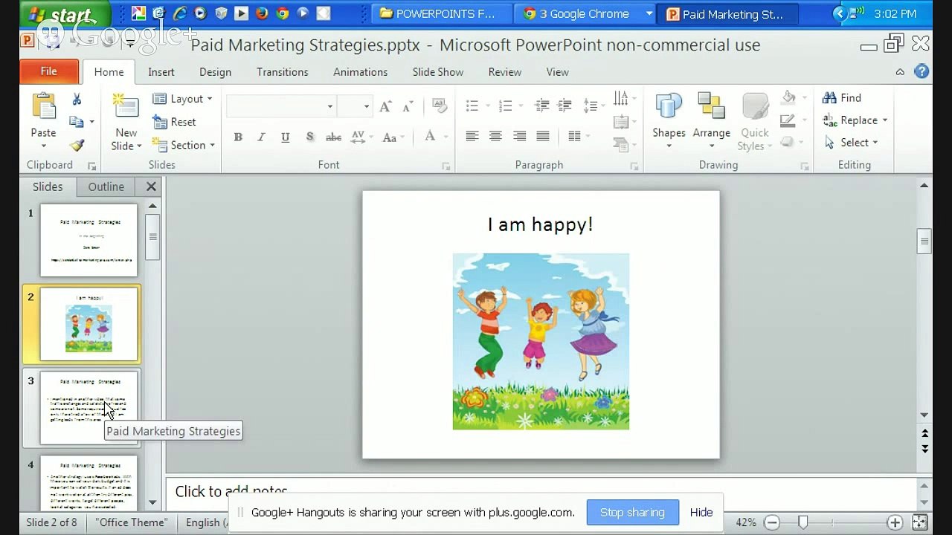Switch to the Insert tab

161,72
